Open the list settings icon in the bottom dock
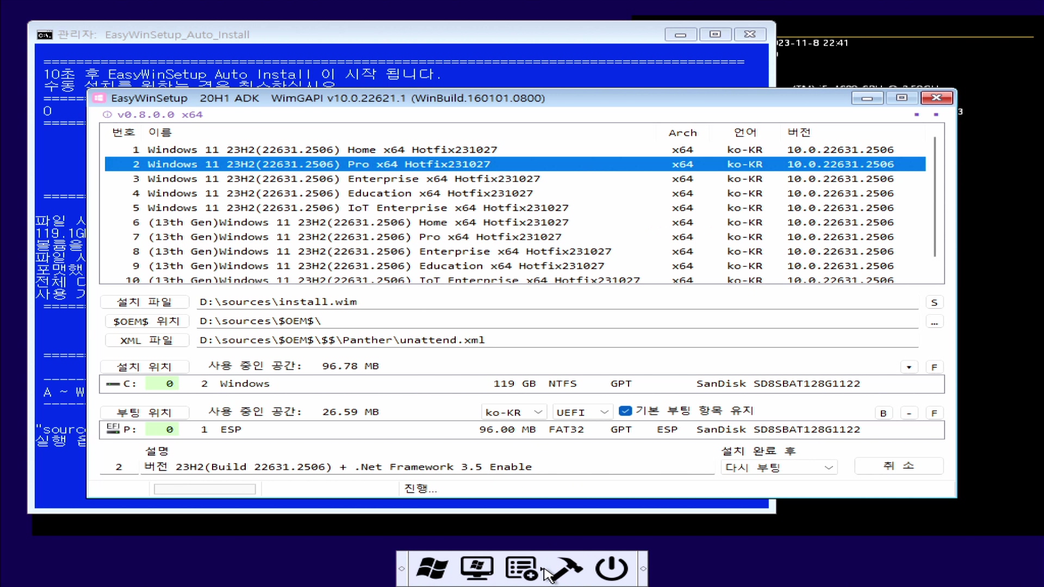Viewport: 1044px width, 587px height. [x=521, y=569]
